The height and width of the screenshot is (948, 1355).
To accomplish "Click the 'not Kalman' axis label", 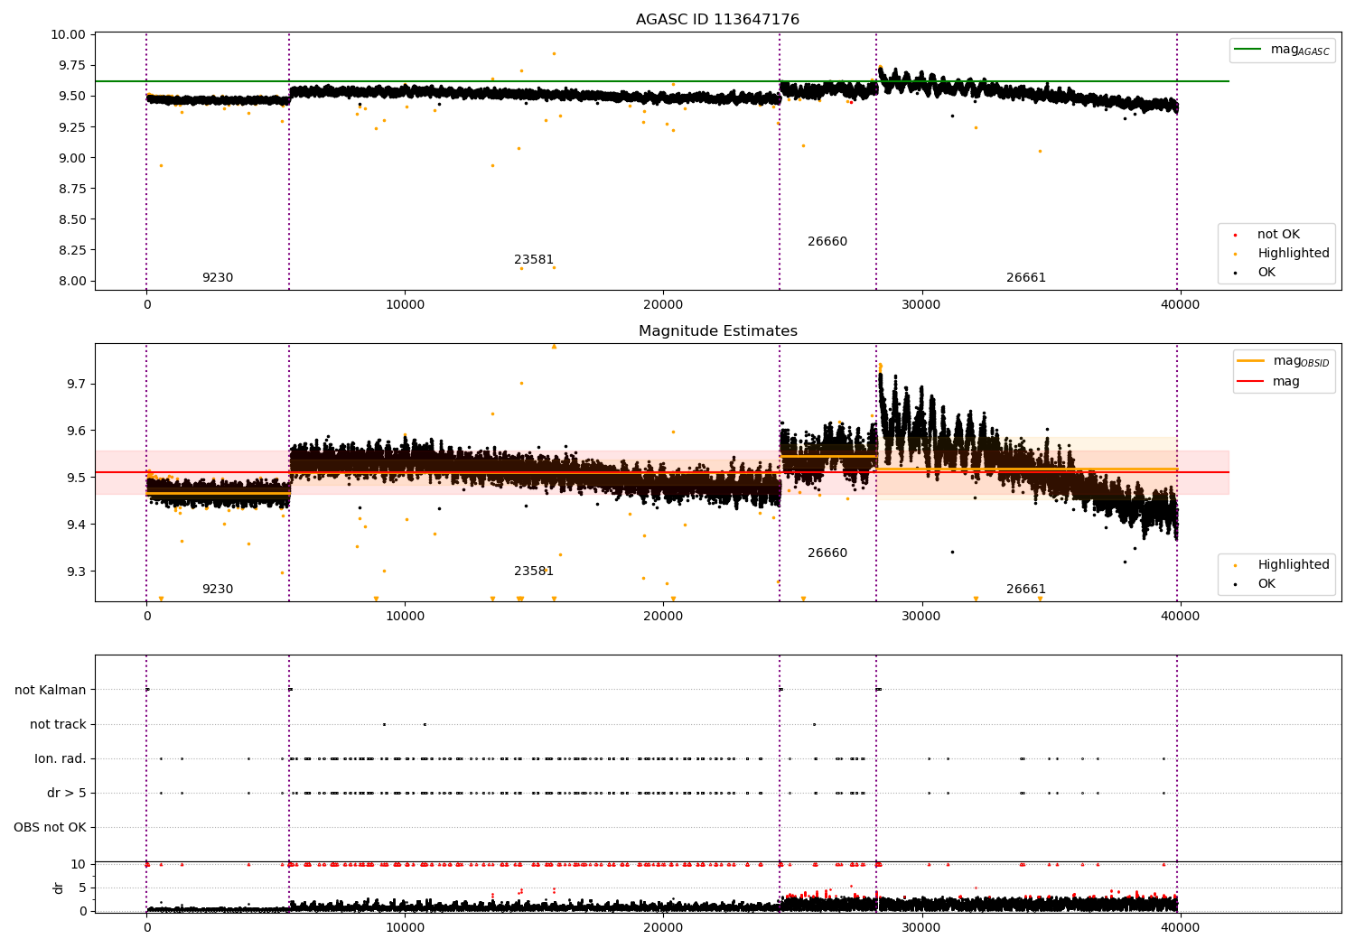I will point(51,690).
